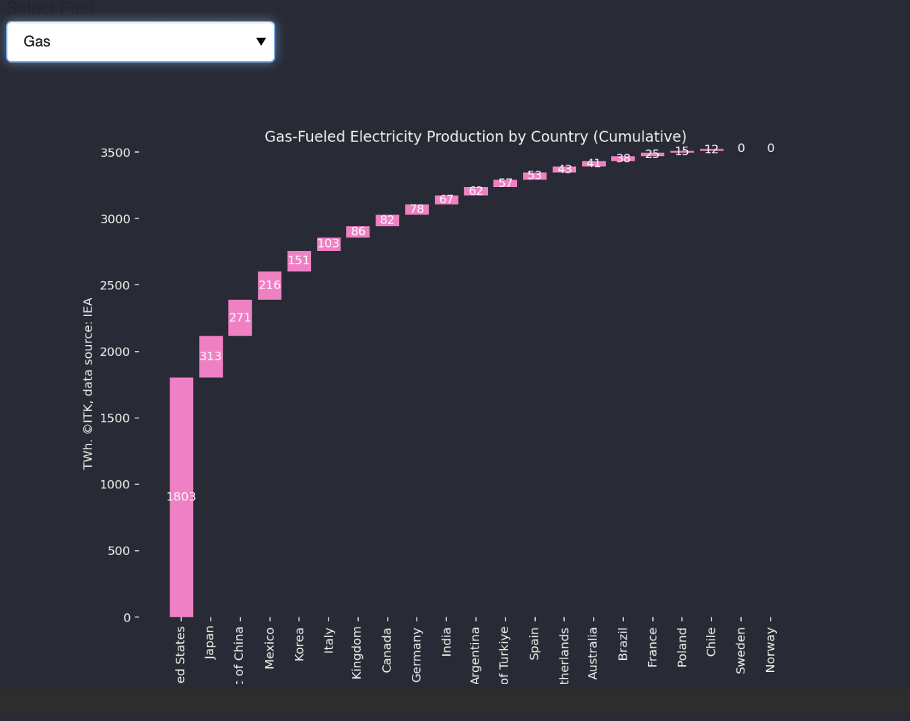
Task: Click the Mexico bar labeled 216
Action: point(269,285)
